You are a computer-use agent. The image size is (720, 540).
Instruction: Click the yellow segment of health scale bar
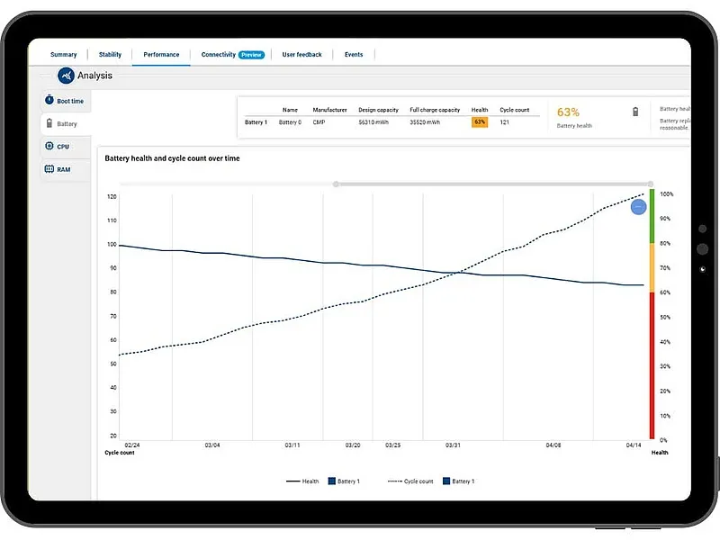pos(652,267)
